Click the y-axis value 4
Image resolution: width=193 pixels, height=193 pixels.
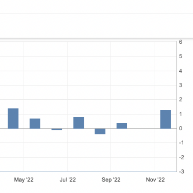(181, 71)
